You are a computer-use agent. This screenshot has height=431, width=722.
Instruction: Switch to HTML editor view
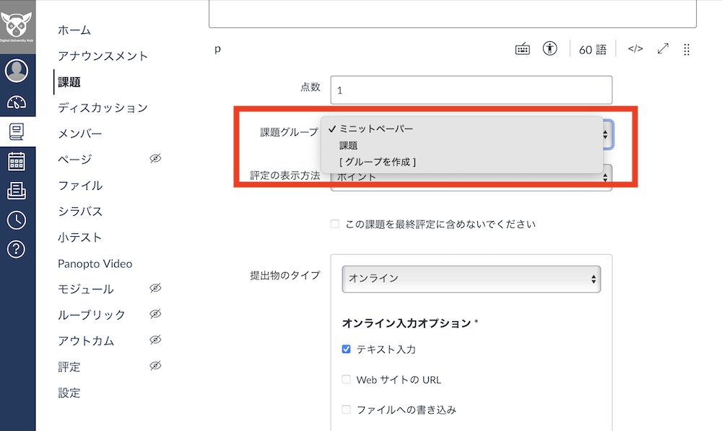pyautogui.click(x=635, y=49)
